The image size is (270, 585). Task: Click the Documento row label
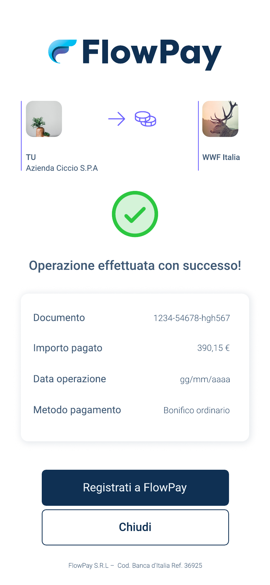click(59, 318)
